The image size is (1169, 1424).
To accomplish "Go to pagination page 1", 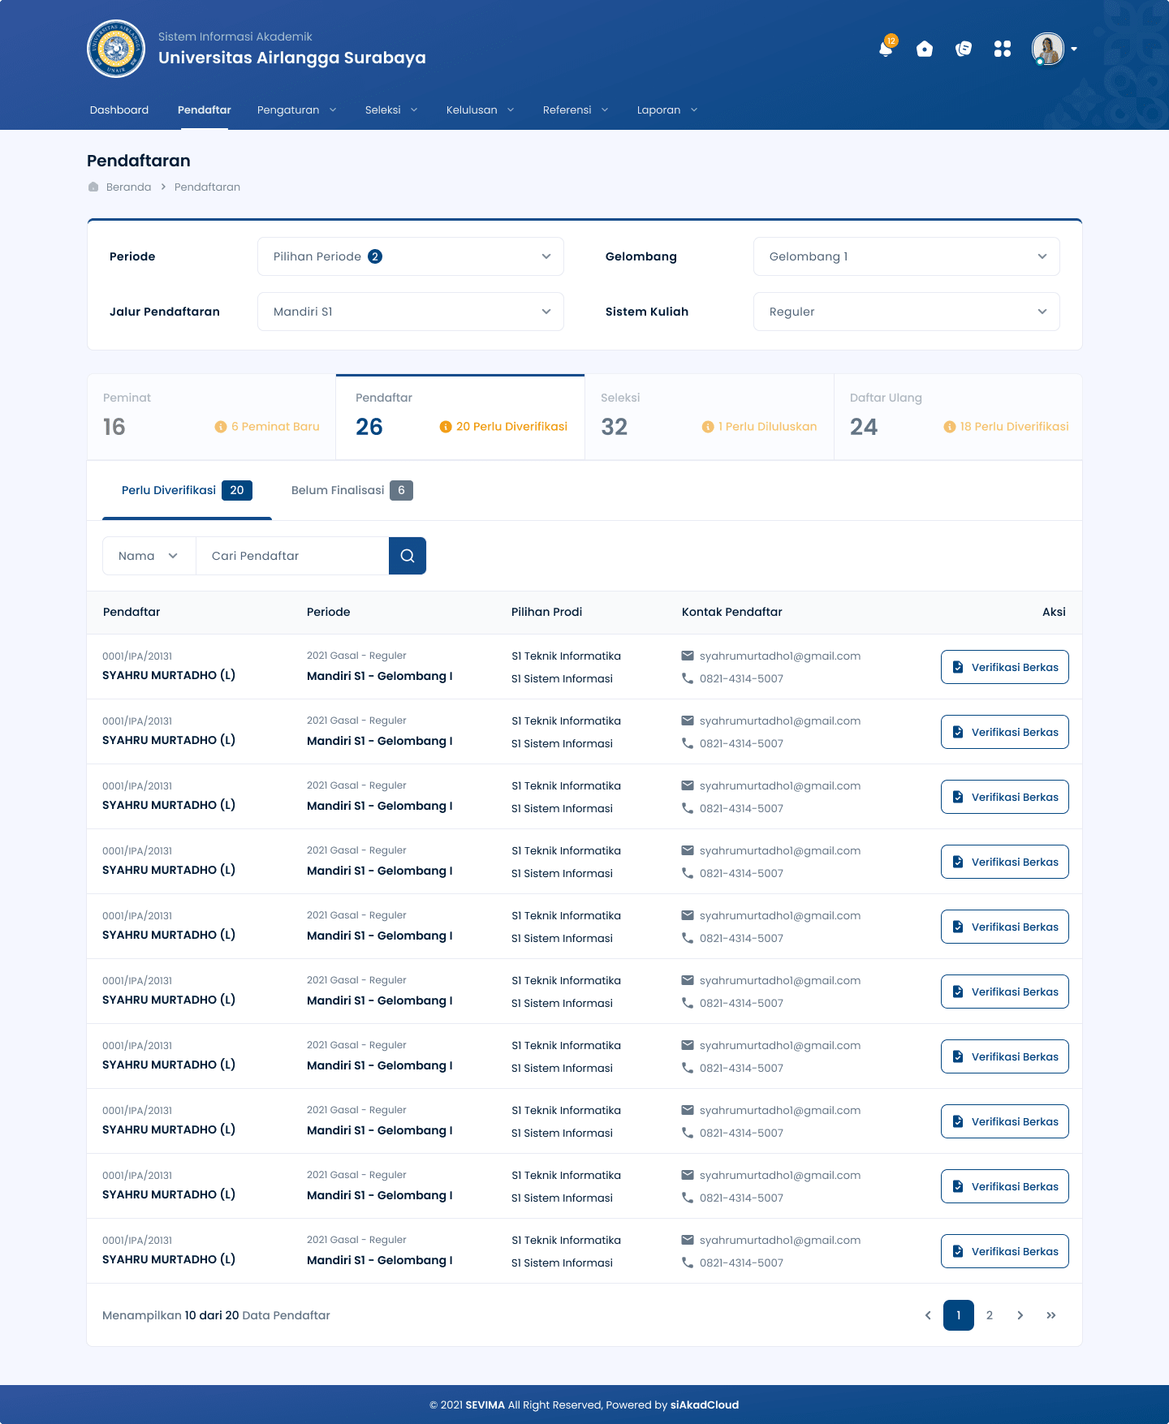I will (x=959, y=1315).
